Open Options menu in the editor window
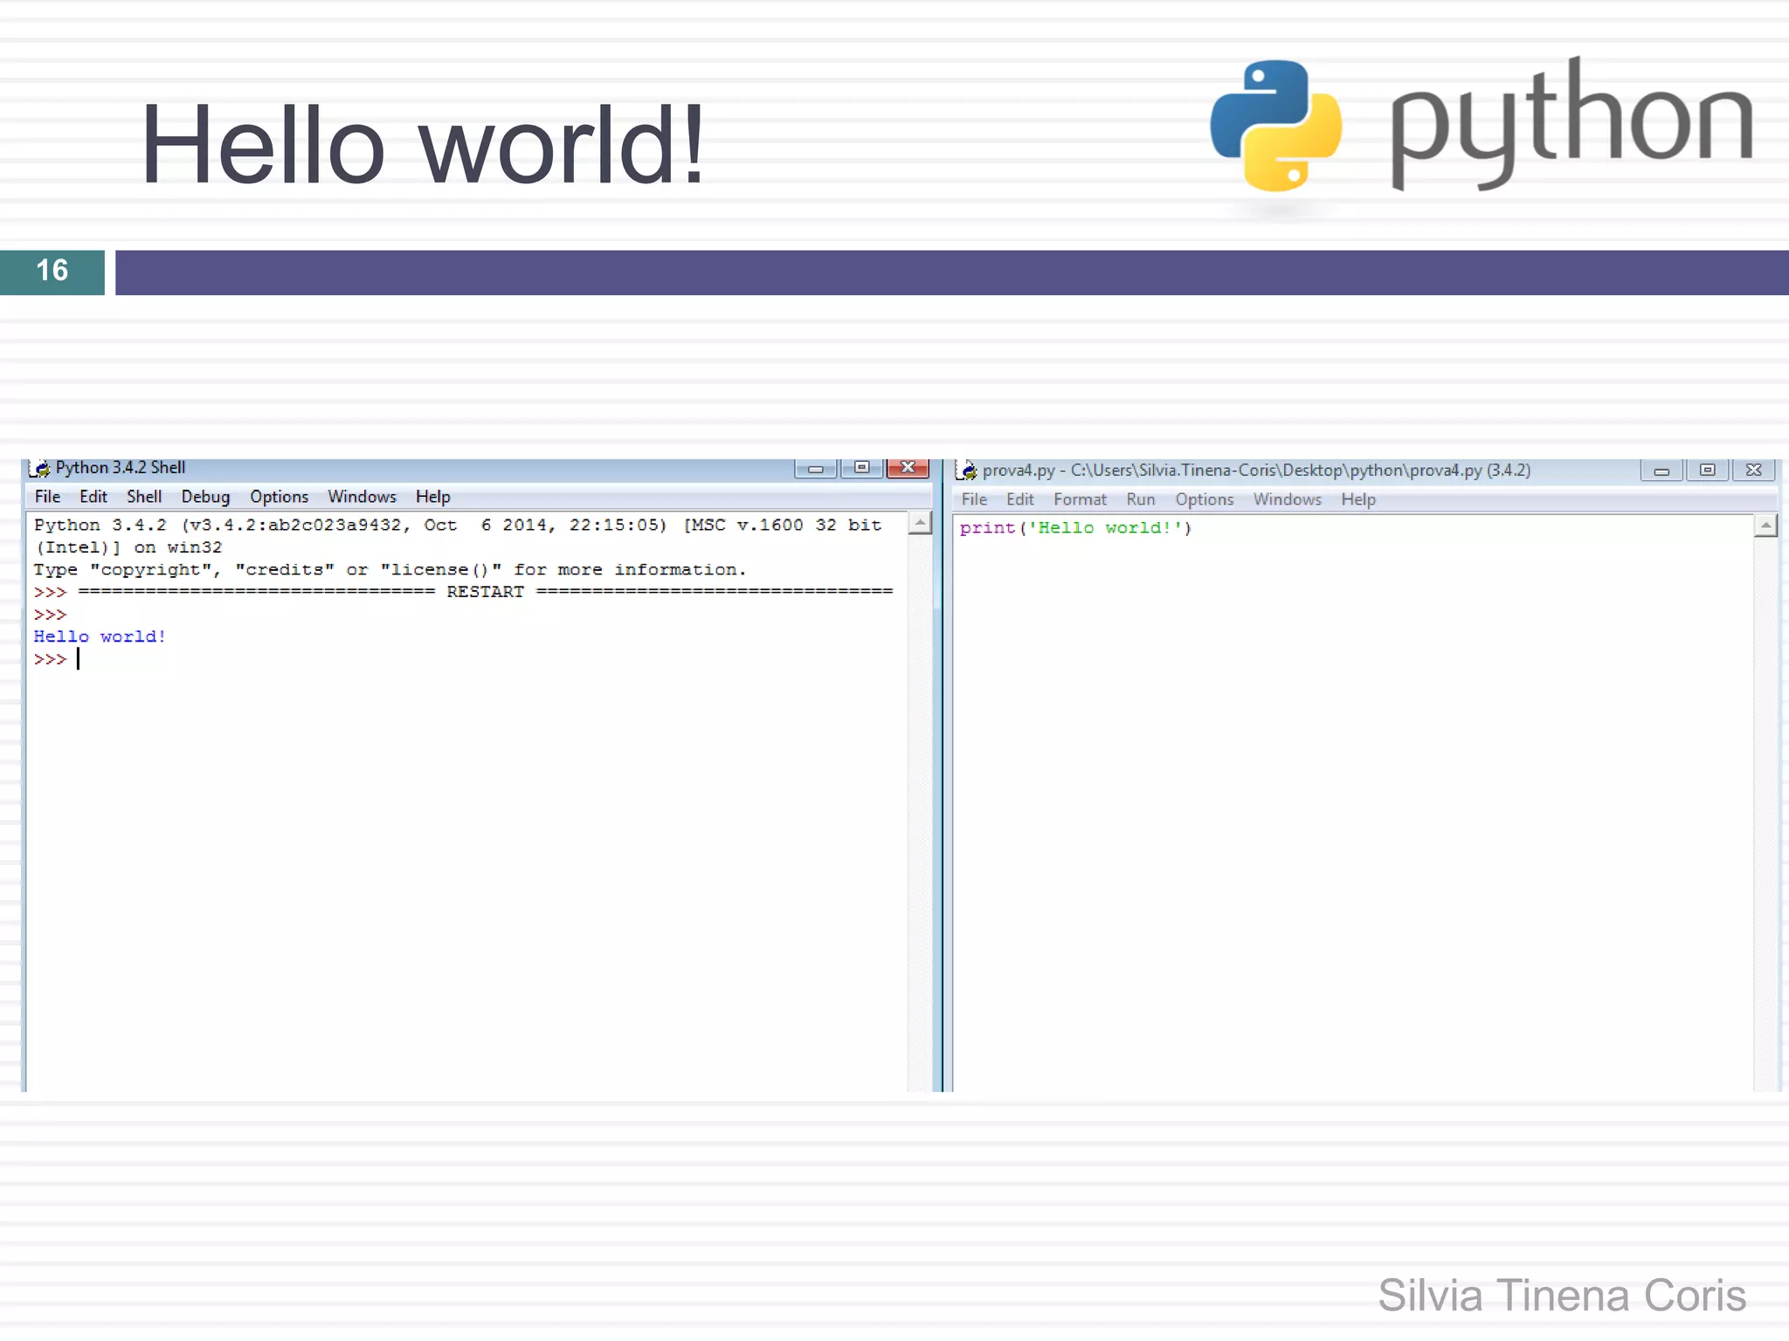The height and width of the screenshot is (1341, 1789). click(1204, 499)
